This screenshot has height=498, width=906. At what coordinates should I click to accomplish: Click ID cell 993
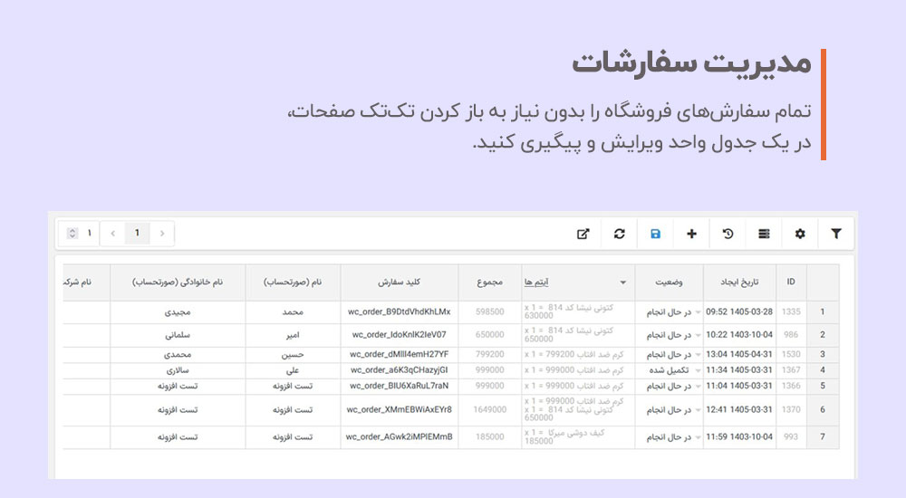coord(791,437)
